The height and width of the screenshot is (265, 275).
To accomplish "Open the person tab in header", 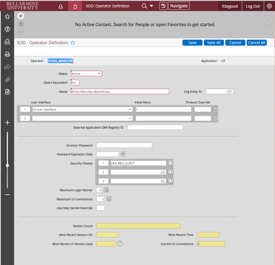I will [x=61, y=6].
